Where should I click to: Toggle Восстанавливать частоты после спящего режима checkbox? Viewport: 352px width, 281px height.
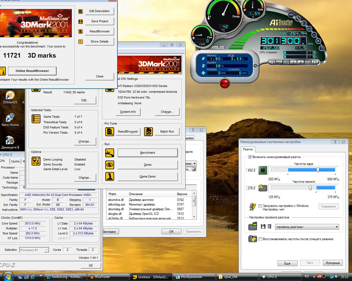[260, 239]
